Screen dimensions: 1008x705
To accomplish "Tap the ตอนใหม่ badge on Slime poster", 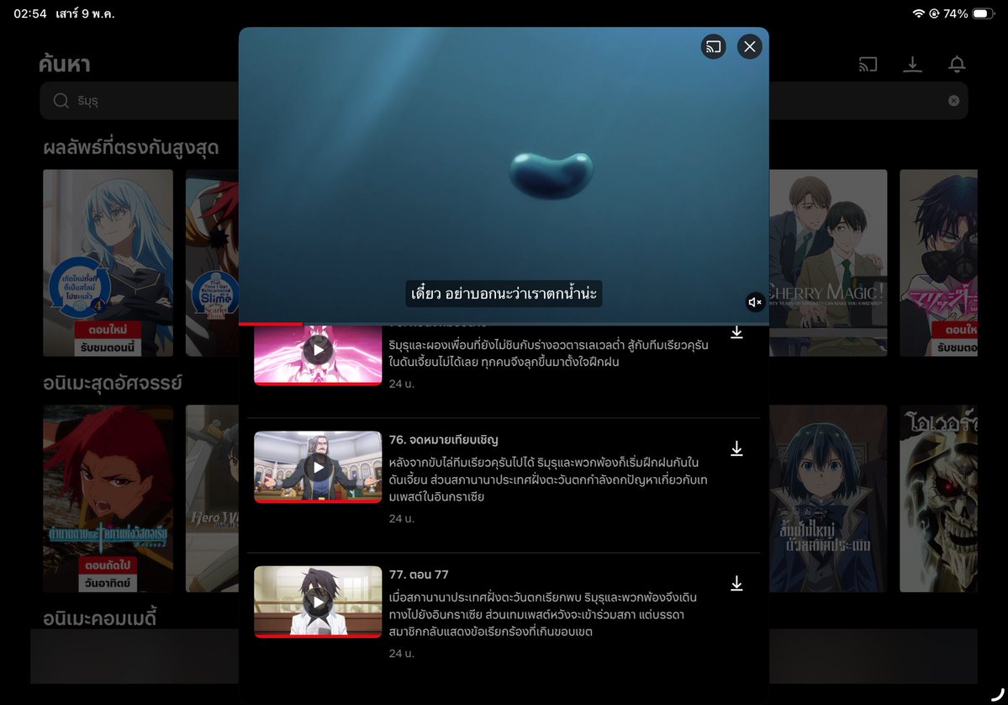I will coord(108,329).
